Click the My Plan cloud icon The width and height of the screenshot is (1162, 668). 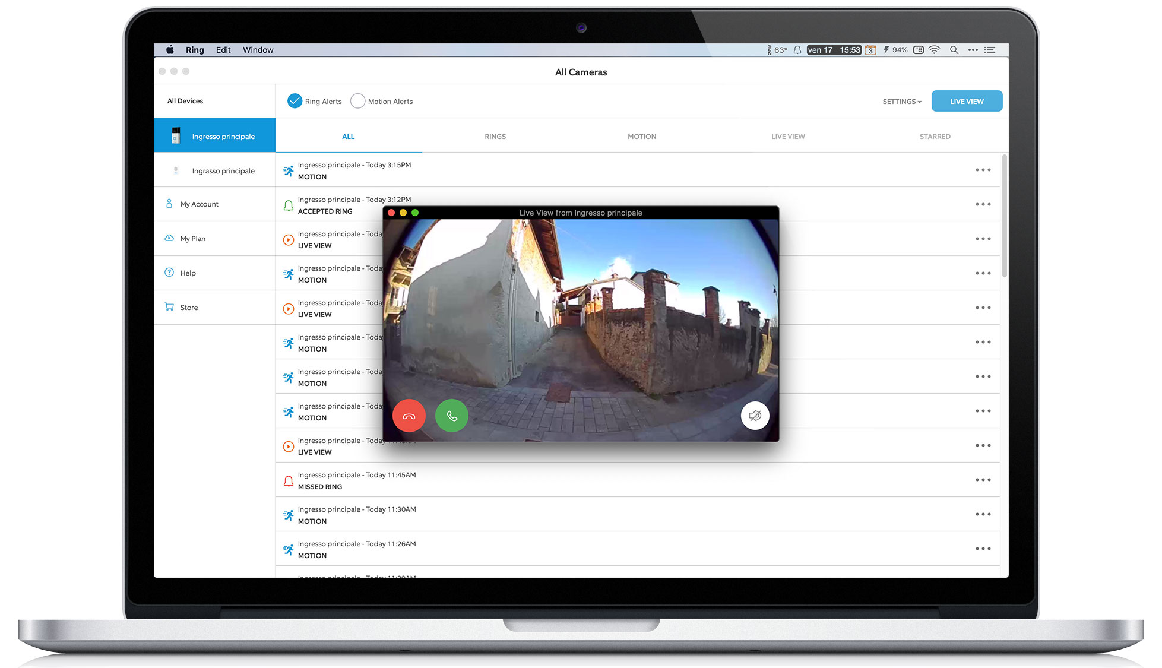click(x=169, y=238)
